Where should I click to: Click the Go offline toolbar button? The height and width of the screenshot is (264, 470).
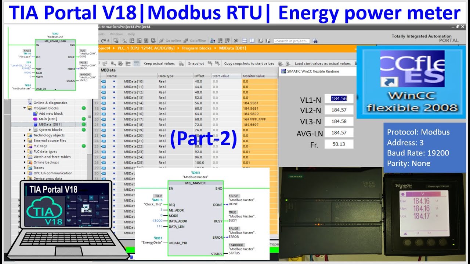pos(195,41)
